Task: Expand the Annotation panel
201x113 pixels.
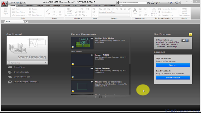Action: pyautogui.click(x=141, y=18)
